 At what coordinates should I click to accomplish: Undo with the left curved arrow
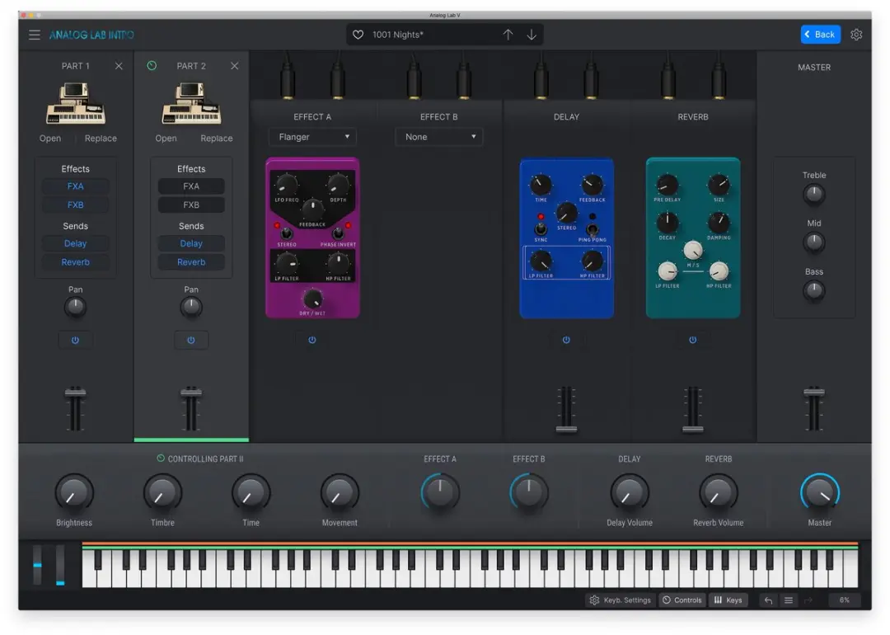pos(768,600)
